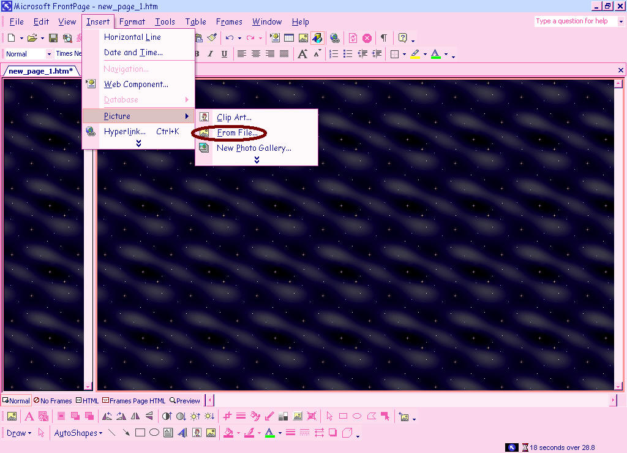Click the New page icon
The height and width of the screenshot is (453, 627).
(x=11, y=37)
